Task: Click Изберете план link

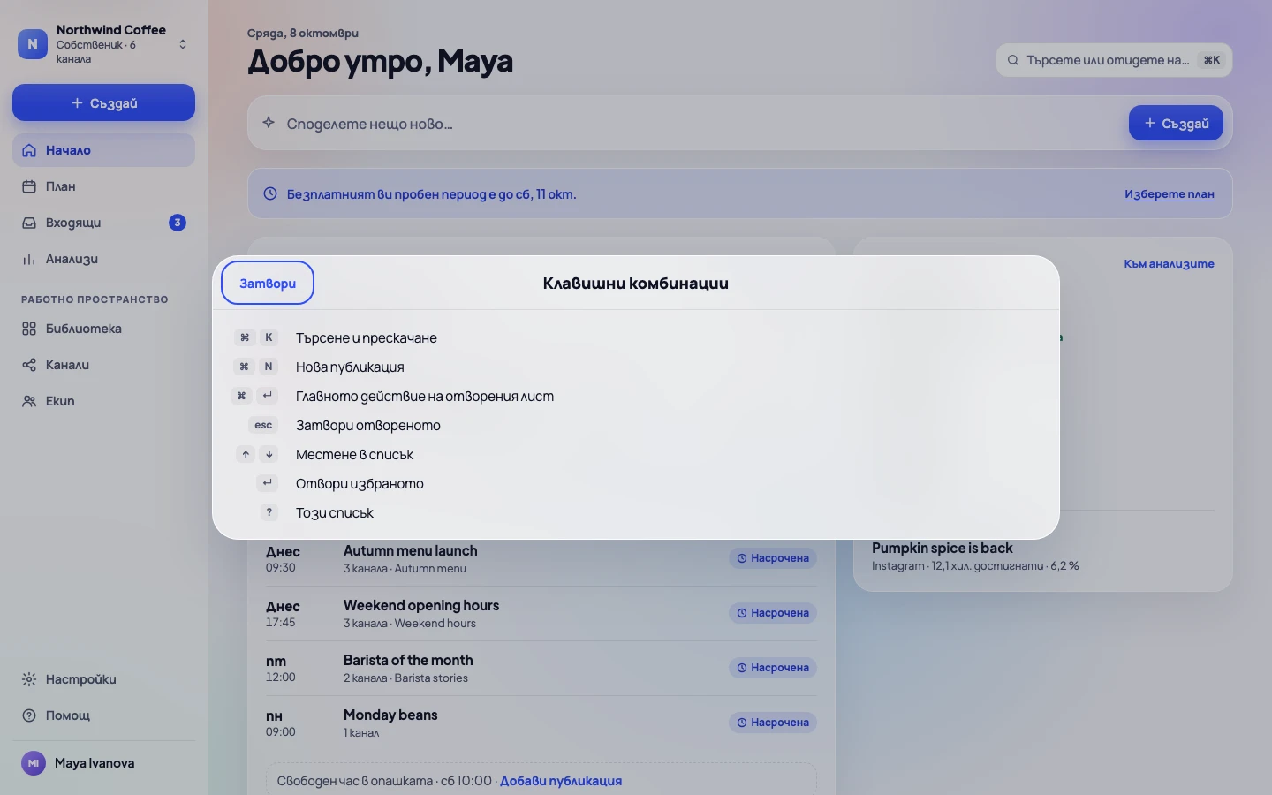Action: click(x=1169, y=194)
